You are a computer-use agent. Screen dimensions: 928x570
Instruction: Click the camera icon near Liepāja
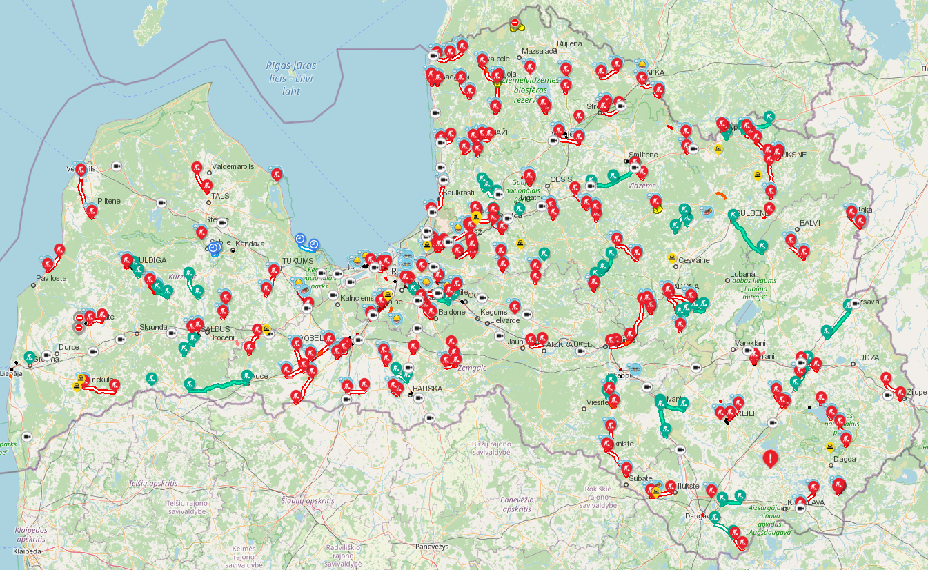47,355
